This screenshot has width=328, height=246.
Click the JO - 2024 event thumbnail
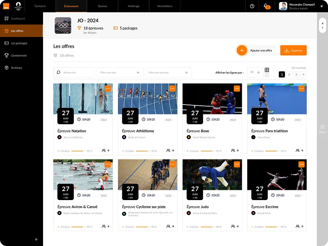(x=63, y=25)
